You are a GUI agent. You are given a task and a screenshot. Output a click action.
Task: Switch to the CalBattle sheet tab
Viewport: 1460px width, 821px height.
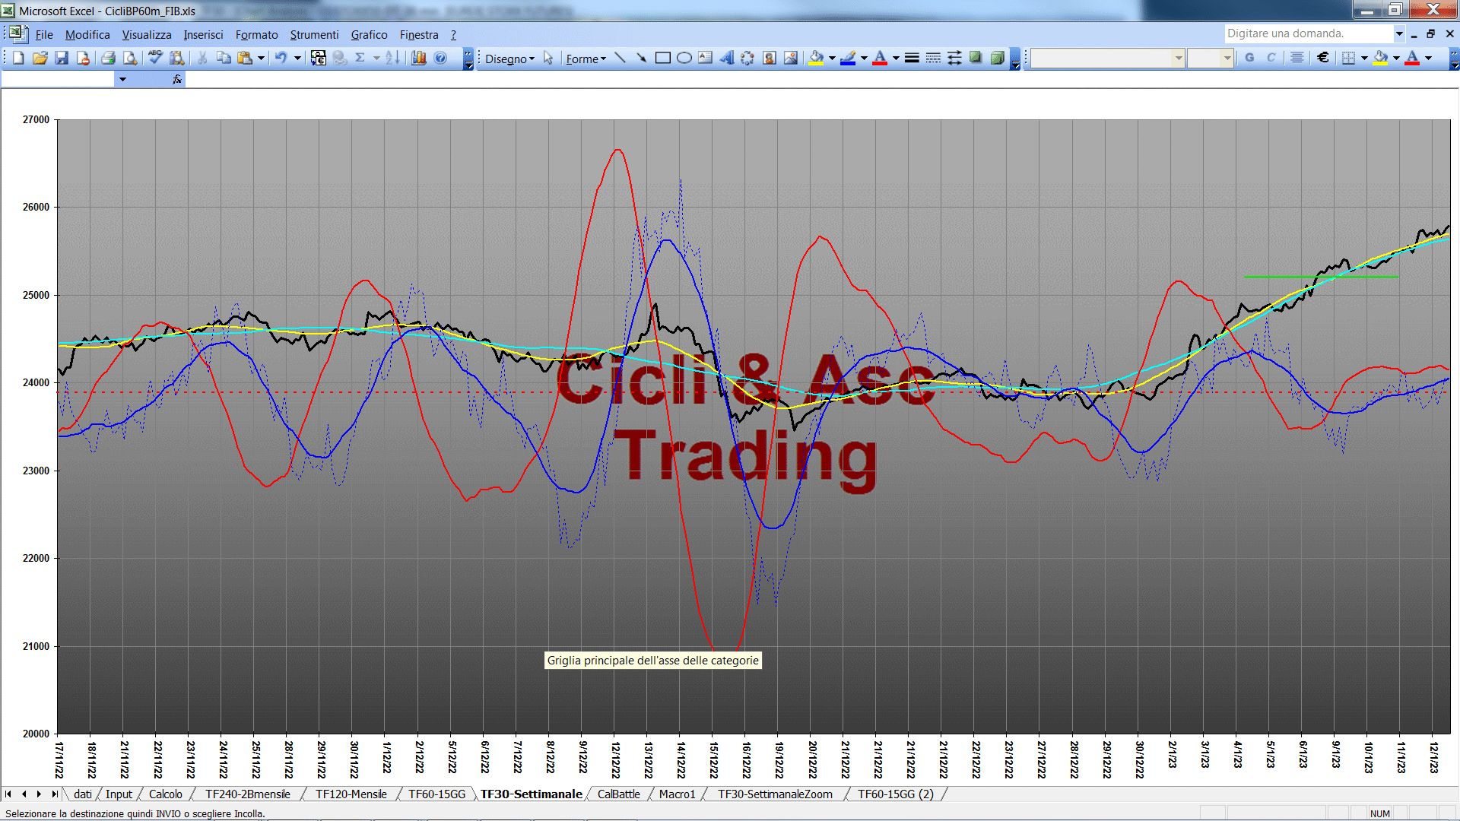click(618, 794)
